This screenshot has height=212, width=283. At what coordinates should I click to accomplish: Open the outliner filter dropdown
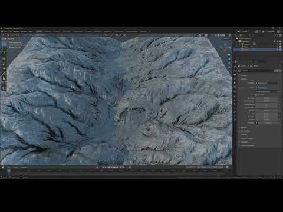click(276, 35)
